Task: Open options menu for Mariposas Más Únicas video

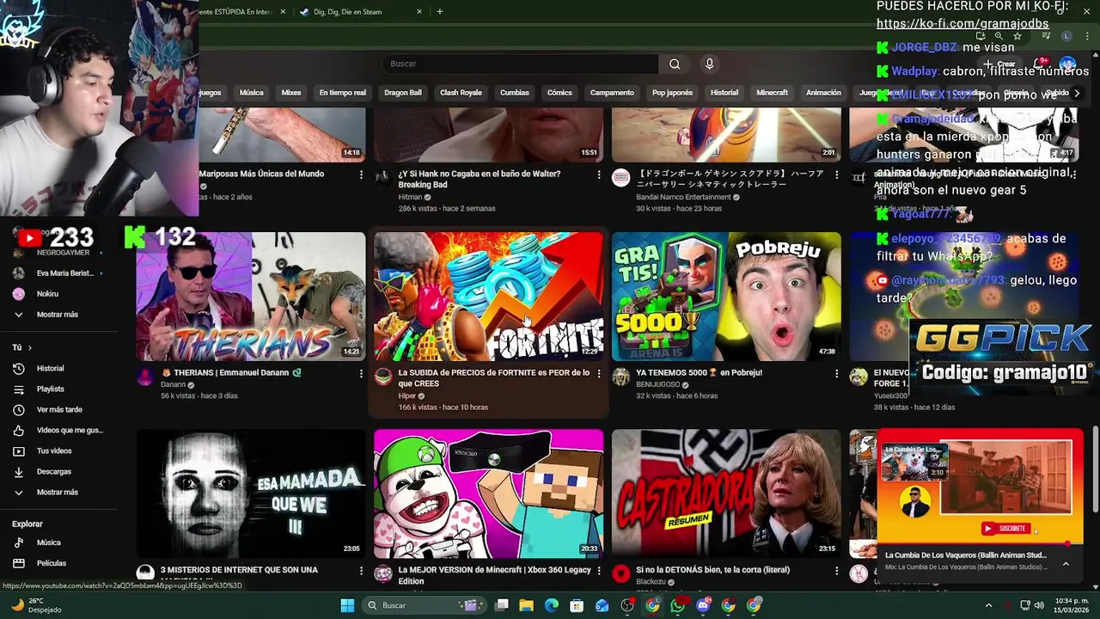Action: [x=361, y=175]
